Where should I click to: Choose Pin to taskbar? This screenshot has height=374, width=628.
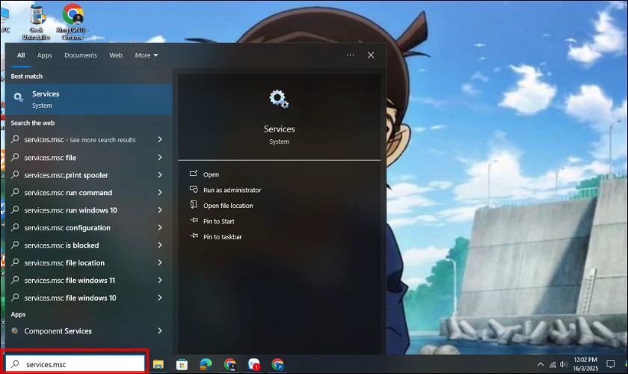(222, 237)
